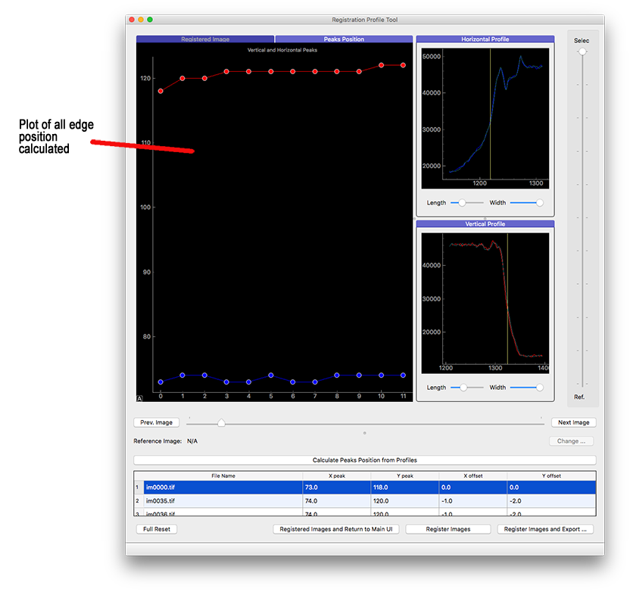Open Register Images and Export dialog
The image size is (630, 592).
[x=545, y=529]
